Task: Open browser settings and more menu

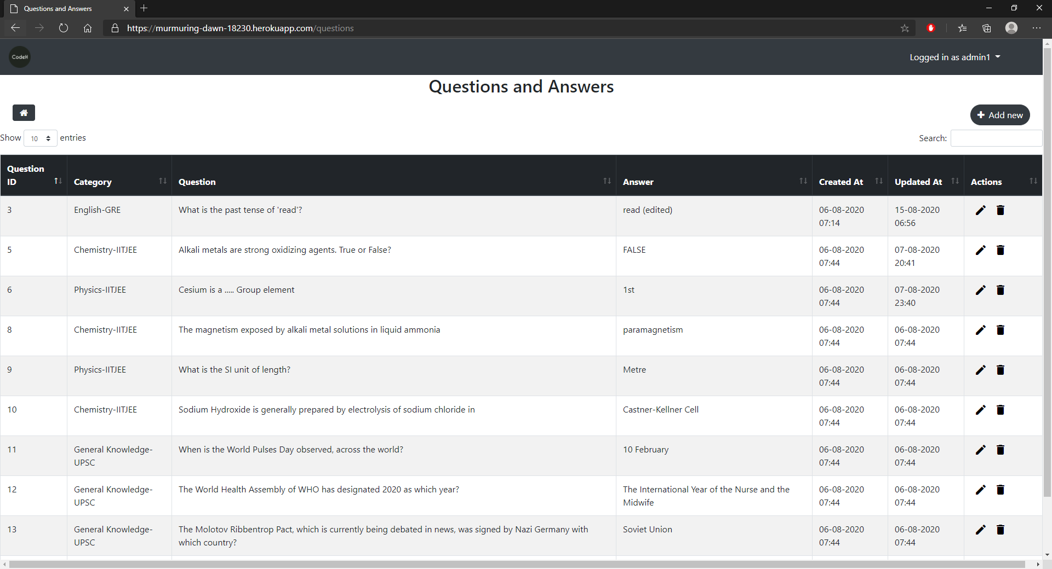Action: click(1037, 28)
